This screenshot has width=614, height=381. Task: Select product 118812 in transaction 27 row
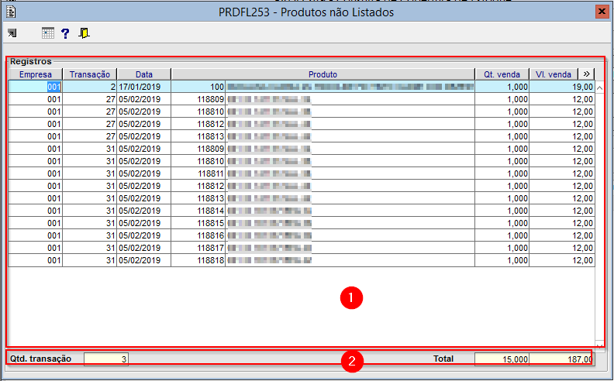pos(198,124)
